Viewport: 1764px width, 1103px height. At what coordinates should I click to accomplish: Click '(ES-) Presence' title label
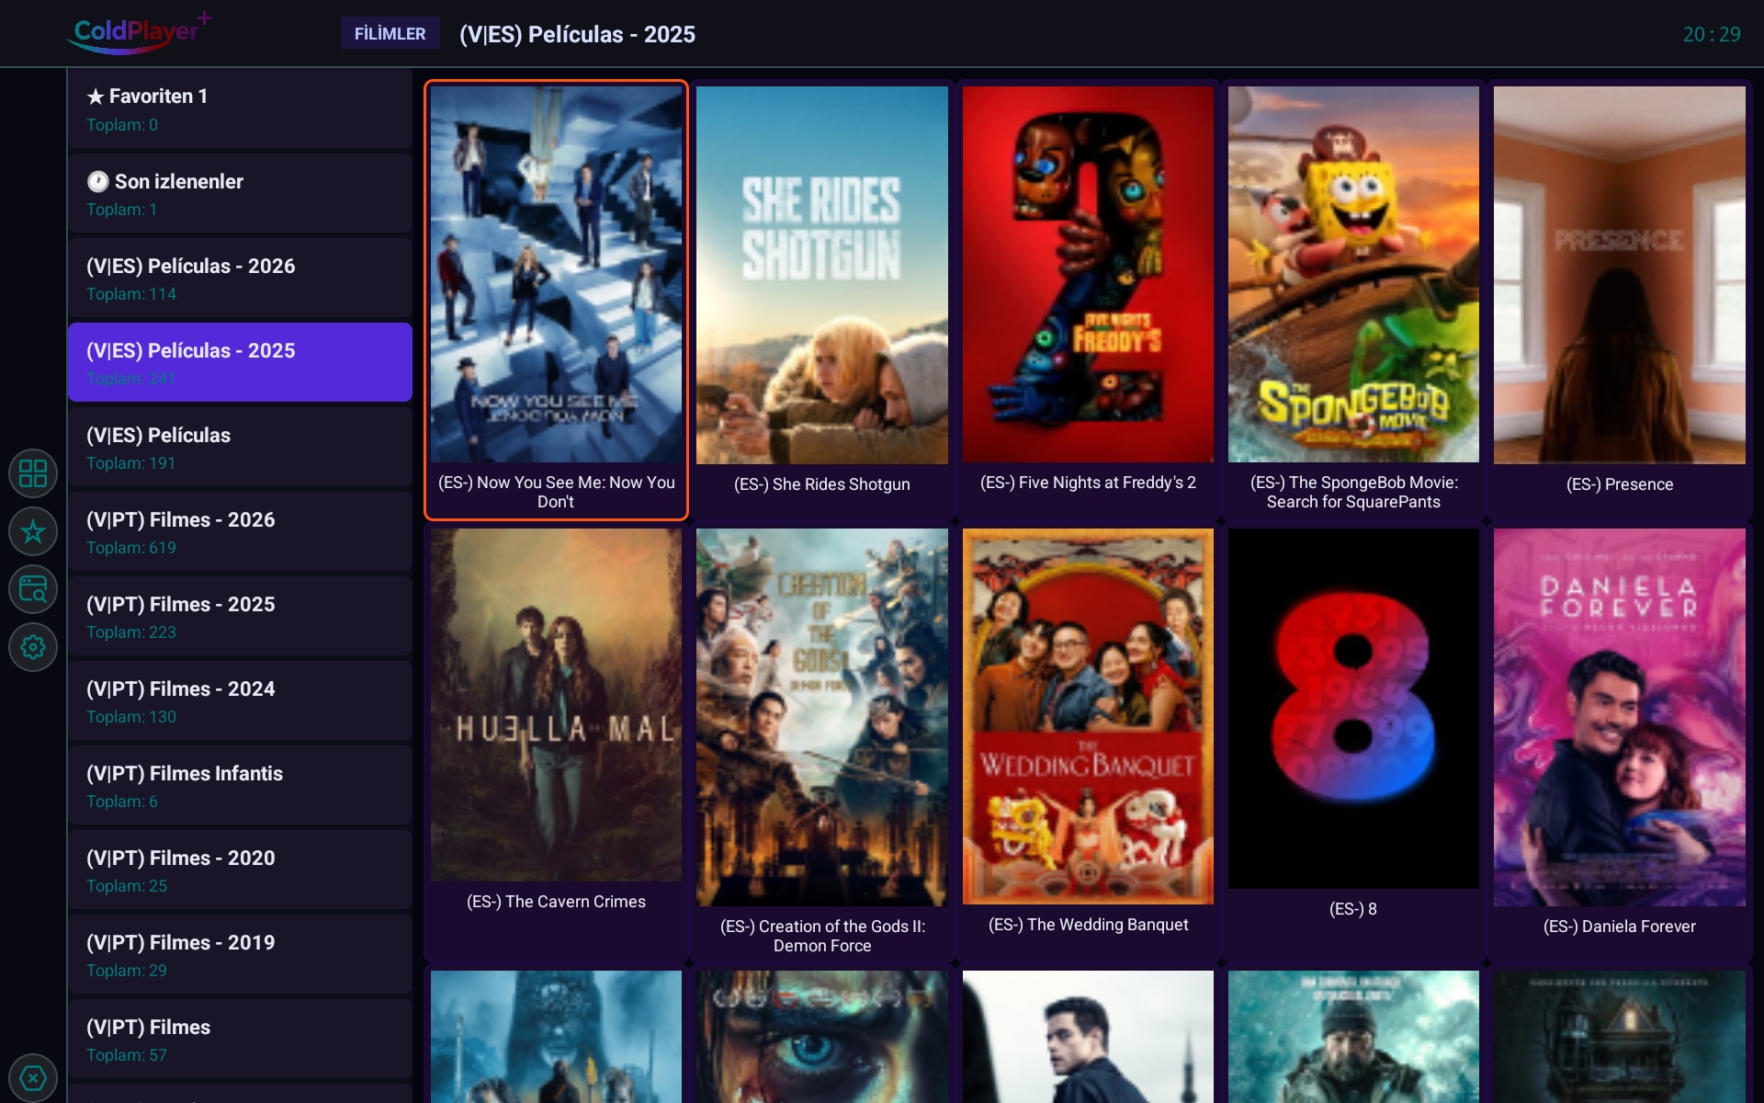pos(1620,484)
